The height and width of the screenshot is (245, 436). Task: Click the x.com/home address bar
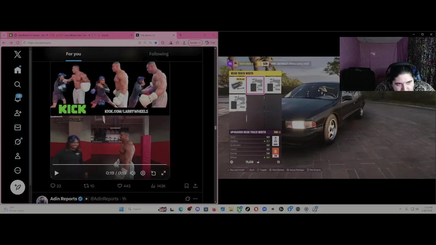pyautogui.click(x=80, y=43)
